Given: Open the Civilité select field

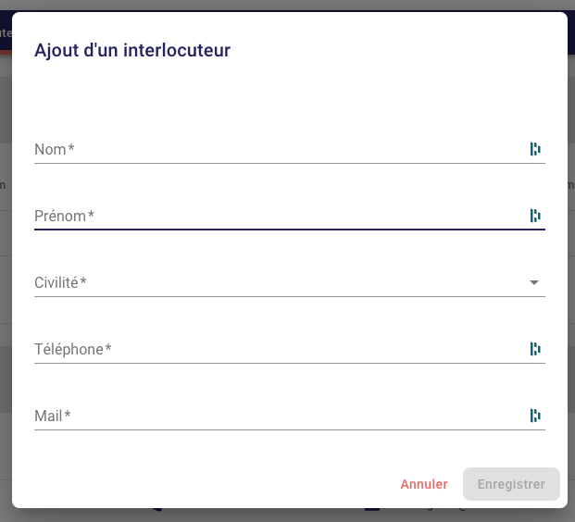Looking at the screenshot, I should (278, 283).
